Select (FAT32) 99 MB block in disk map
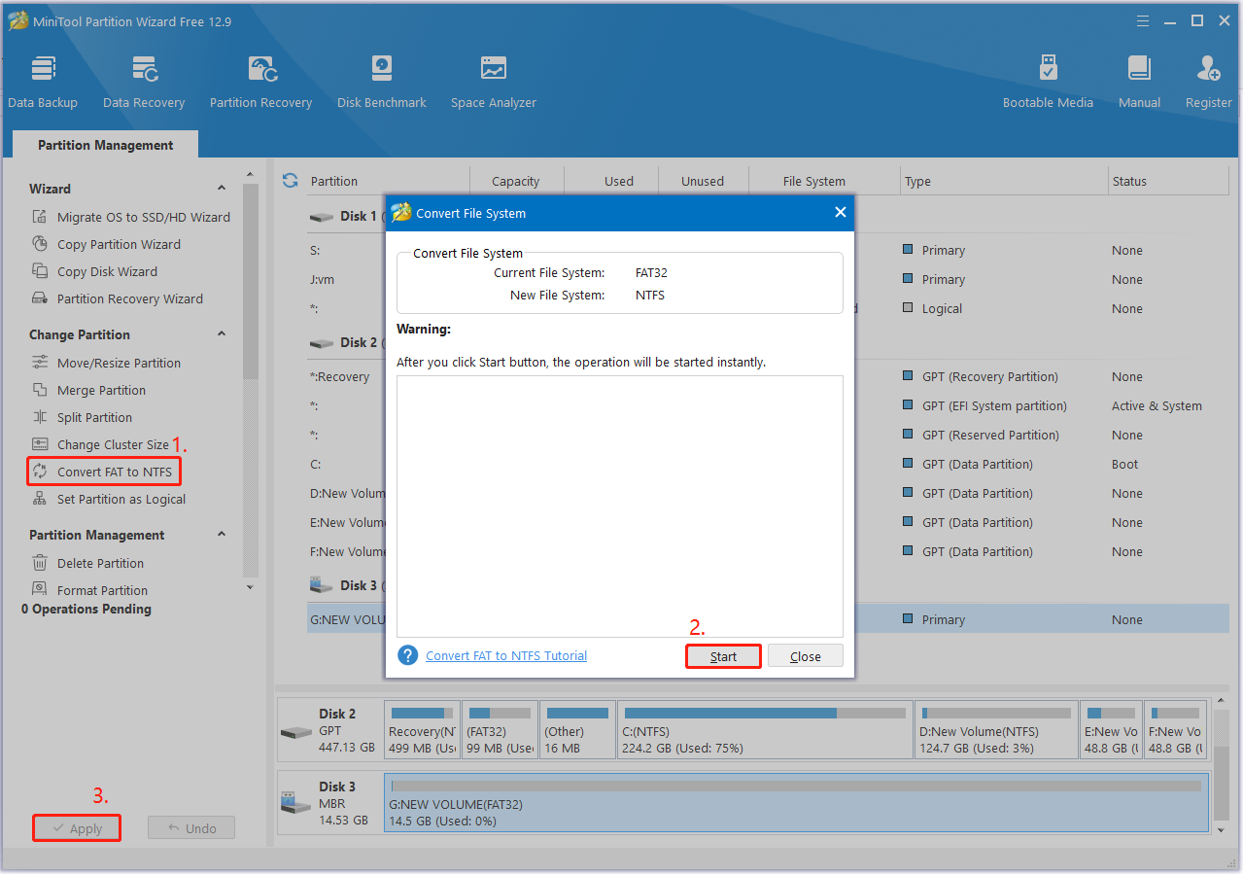 click(x=500, y=730)
